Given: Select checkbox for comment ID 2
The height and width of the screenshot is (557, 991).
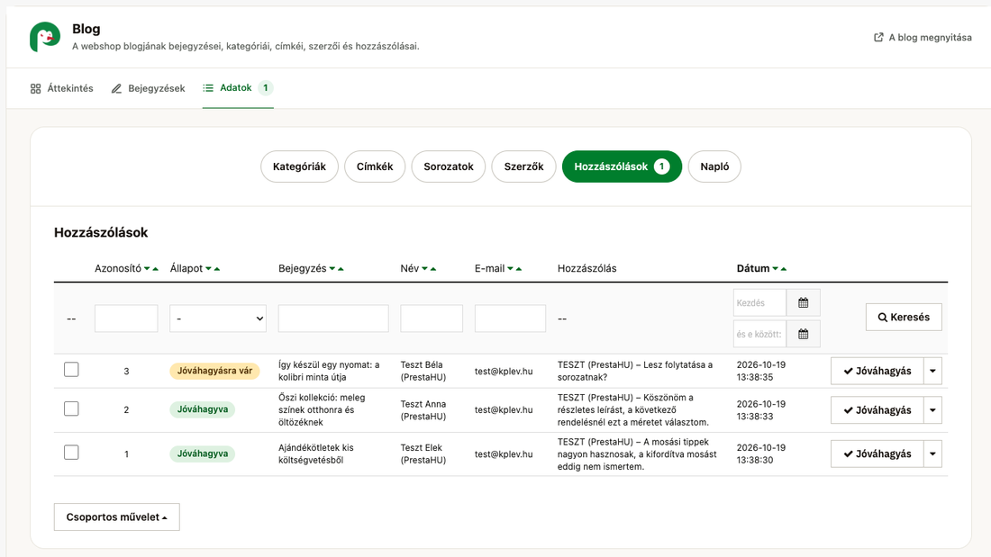Looking at the screenshot, I should pos(71,409).
